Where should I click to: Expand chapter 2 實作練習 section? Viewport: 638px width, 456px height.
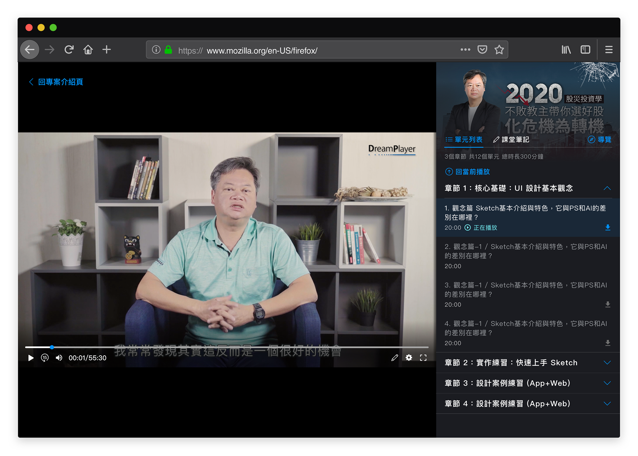pos(607,363)
